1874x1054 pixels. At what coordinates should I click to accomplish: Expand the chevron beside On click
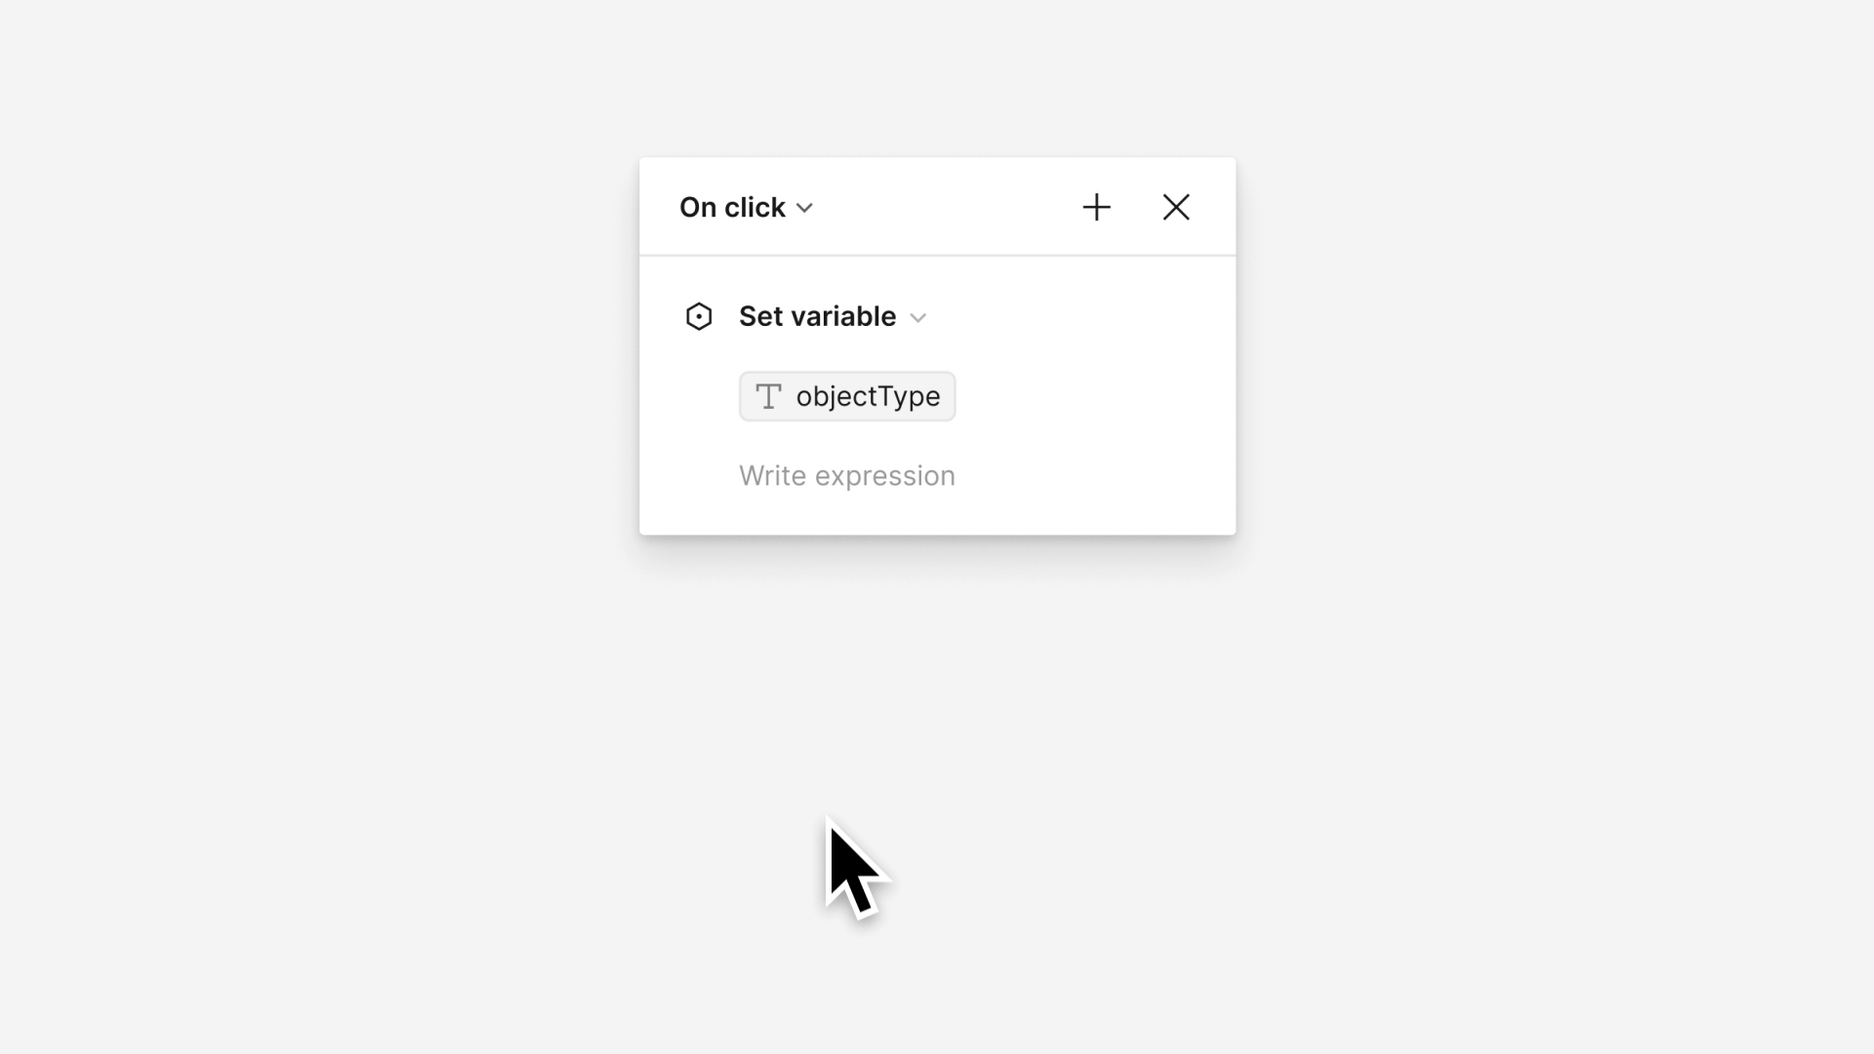[x=805, y=208]
